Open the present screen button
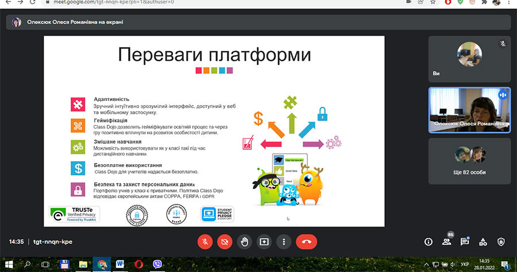517x272 pixels. [264, 242]
